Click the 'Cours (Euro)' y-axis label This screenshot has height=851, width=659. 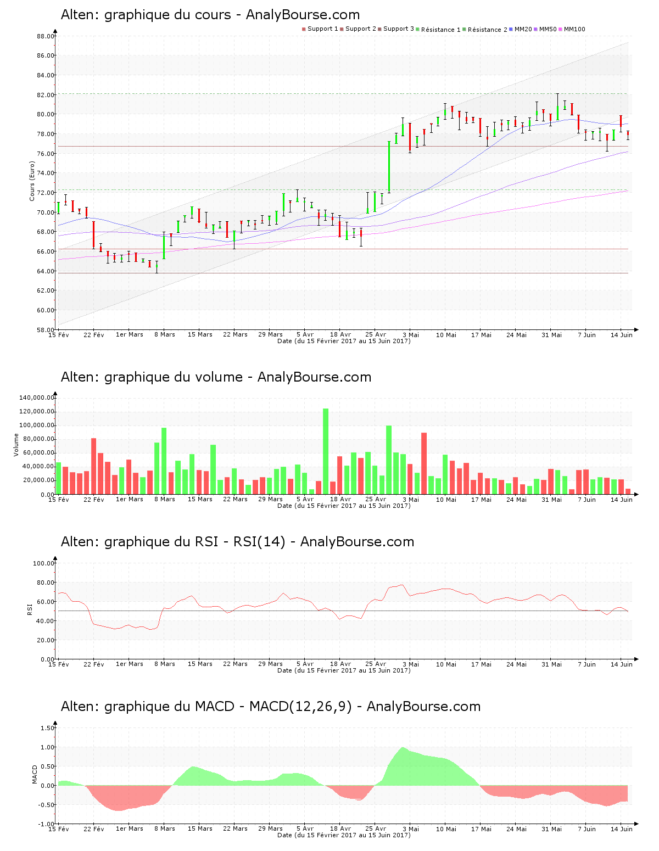pyautogui.click(x=32, y=181)
